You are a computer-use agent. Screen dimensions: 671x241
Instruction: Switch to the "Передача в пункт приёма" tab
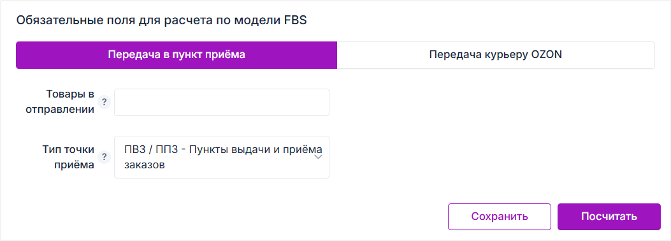(177, 55)
